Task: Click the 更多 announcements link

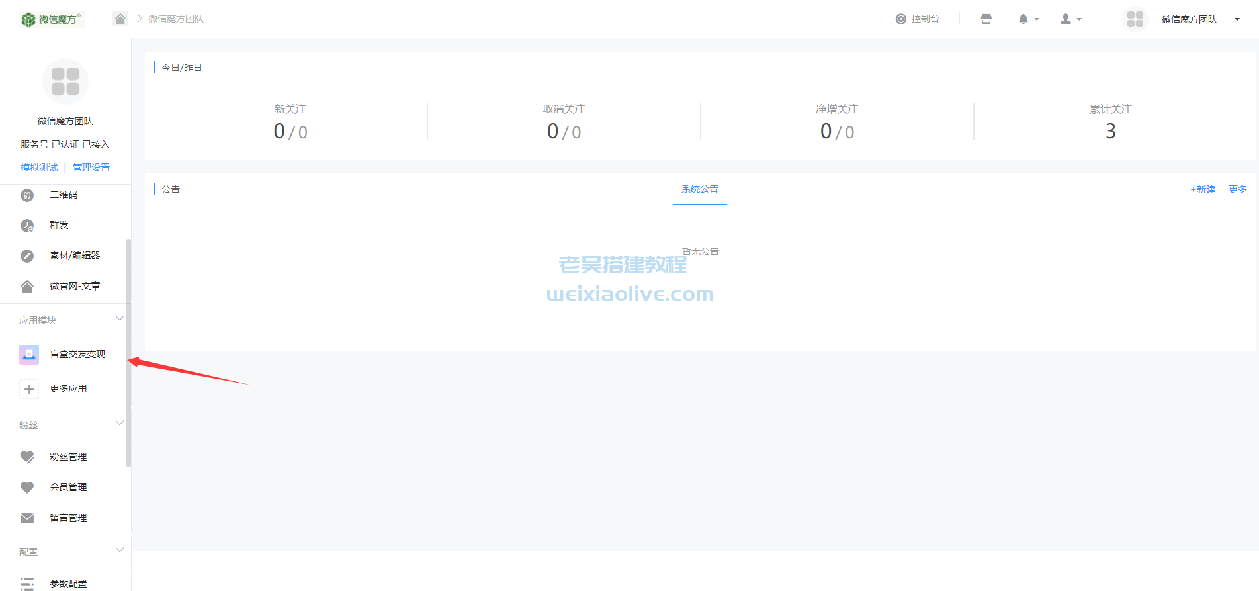Action: click(1237, 190)
